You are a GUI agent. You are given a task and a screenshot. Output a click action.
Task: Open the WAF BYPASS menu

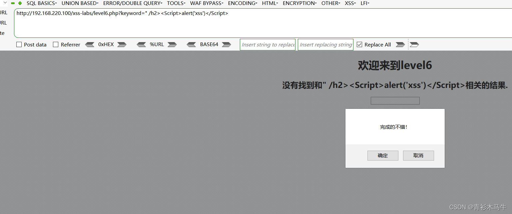point(207,3)
